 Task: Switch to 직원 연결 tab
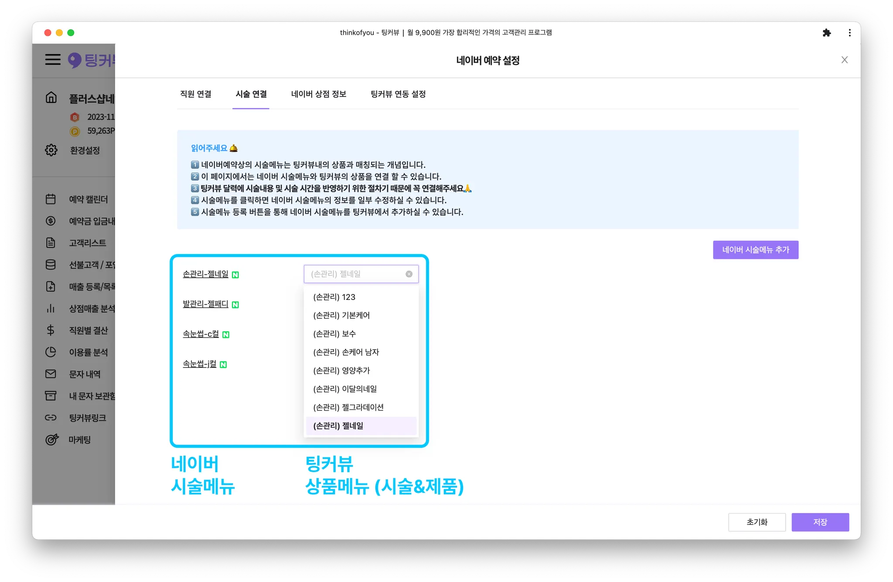pyautogui.click(x=196, y=94)
